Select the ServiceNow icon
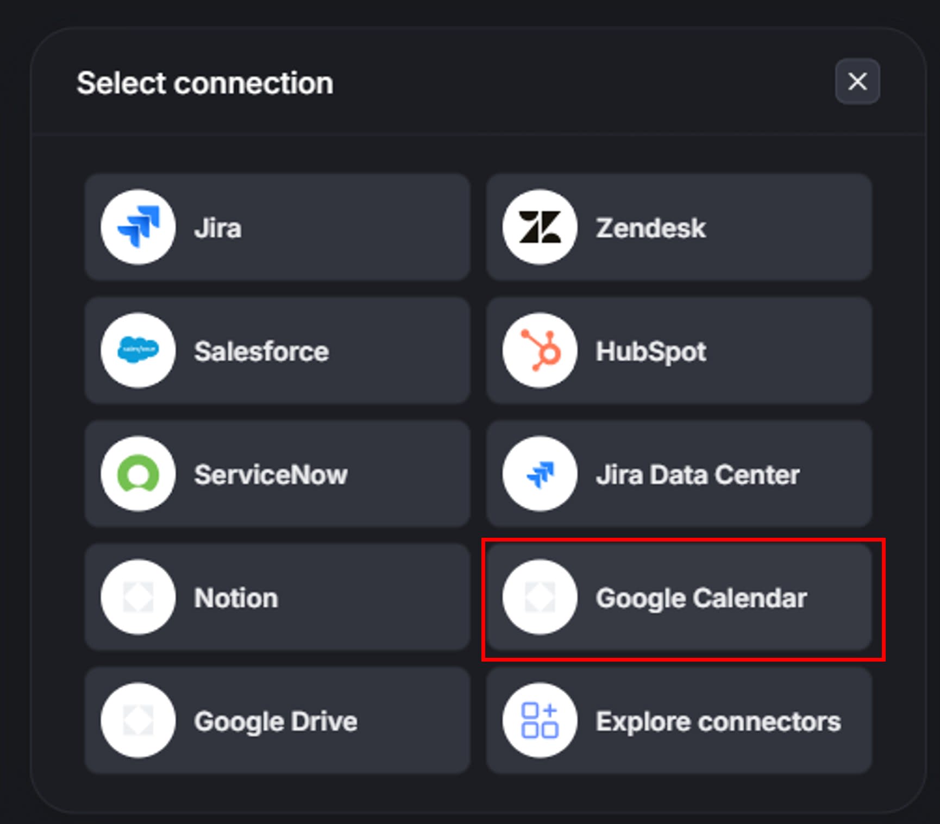 pos(138,474)
